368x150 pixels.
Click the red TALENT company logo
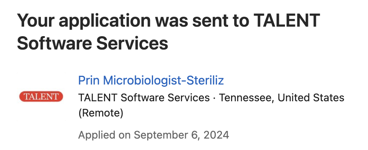[41, 96]
